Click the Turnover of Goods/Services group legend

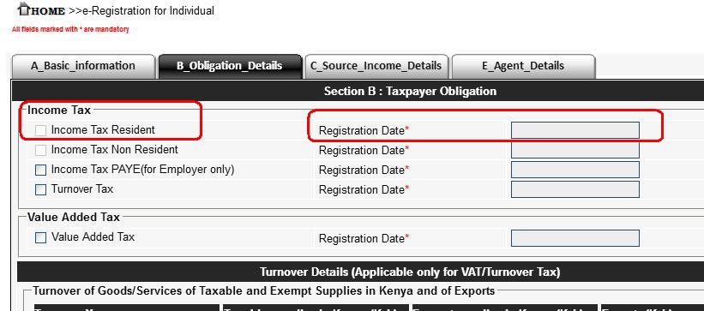point(264,291)
